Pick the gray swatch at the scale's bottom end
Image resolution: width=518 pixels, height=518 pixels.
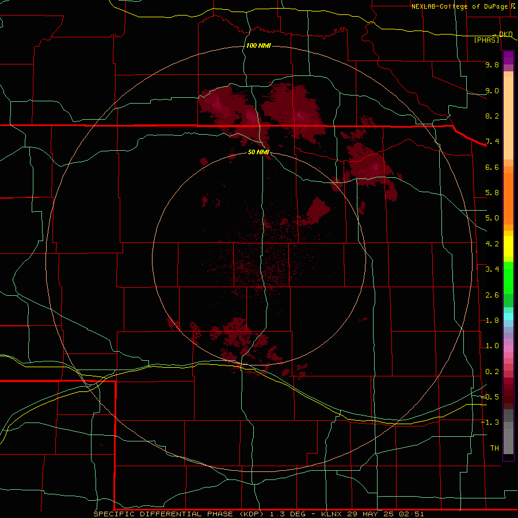[x=508, y=443]
